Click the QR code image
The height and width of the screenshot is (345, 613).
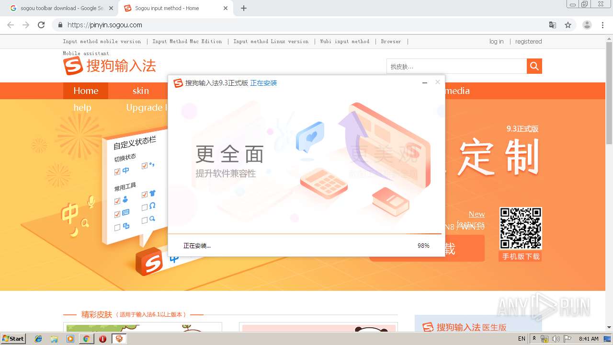[x=521, y=229]
